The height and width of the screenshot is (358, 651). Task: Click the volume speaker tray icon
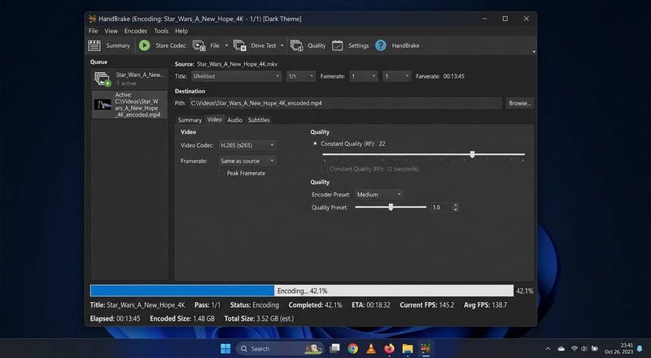pyautogui.click(x=584, y=349)
